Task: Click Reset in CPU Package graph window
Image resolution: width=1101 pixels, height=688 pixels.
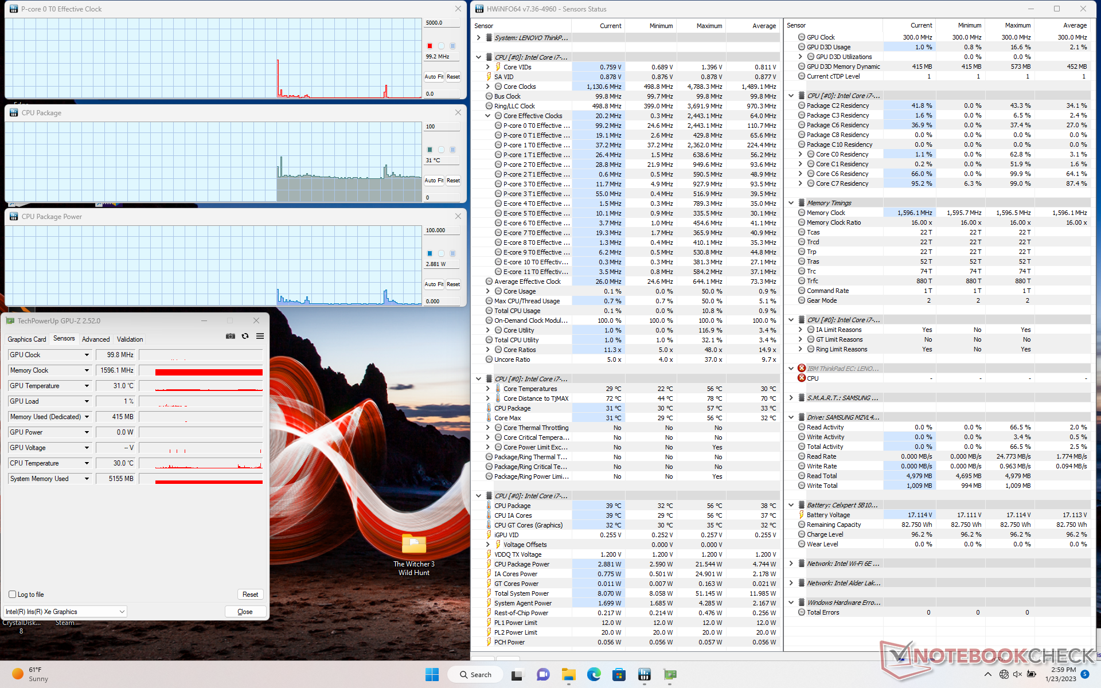Action: click(454, 181)
